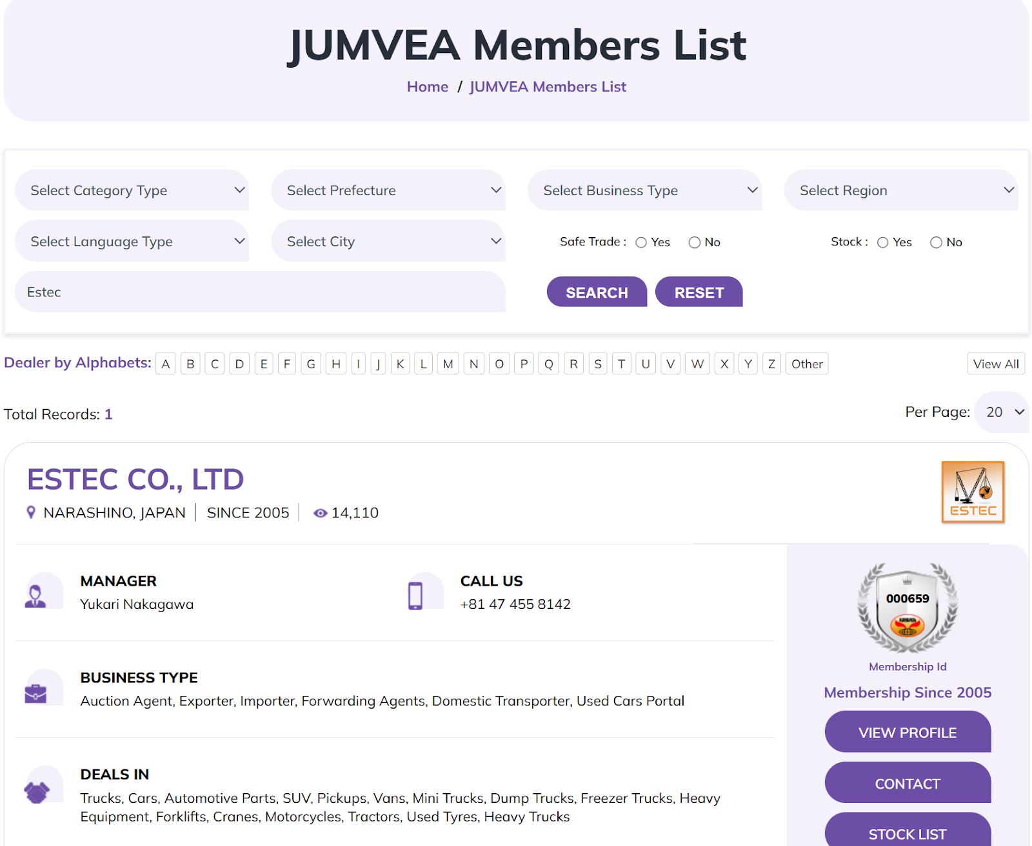Open the Select Business Type dropdown
The height and width of the screenshot is (846, 1032).
pyautogui.click(x=644, y=190)
